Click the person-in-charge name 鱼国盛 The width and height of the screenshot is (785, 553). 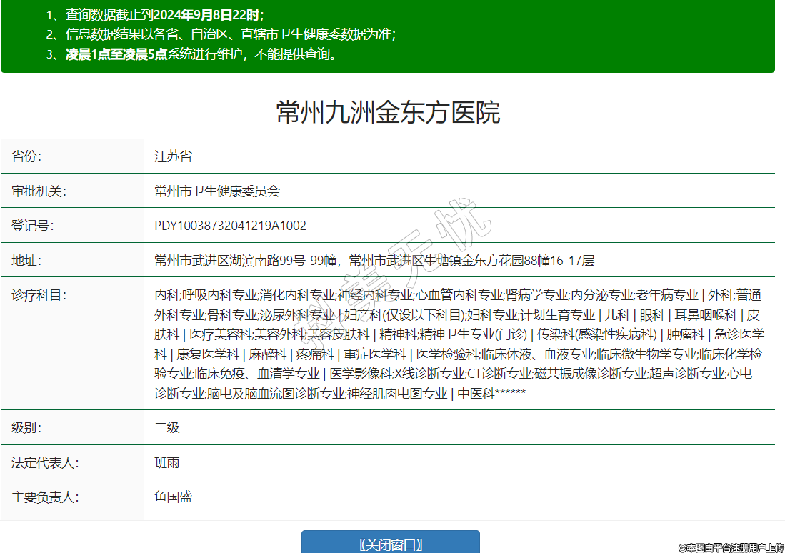174,497
